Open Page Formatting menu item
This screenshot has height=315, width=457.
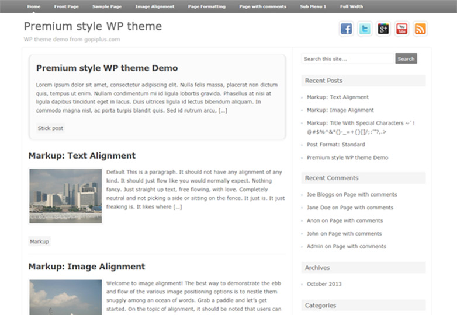[x=207, y=6]
